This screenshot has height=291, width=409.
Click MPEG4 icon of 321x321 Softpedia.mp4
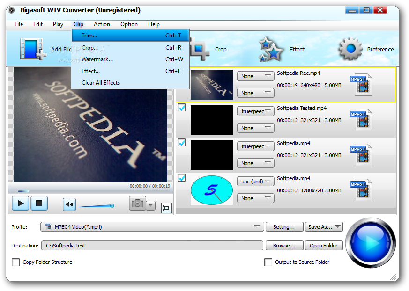coord(361,155)
